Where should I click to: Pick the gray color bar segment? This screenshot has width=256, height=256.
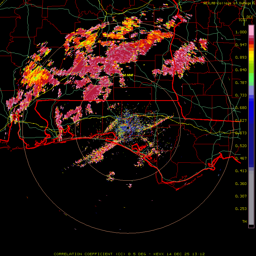251,198
